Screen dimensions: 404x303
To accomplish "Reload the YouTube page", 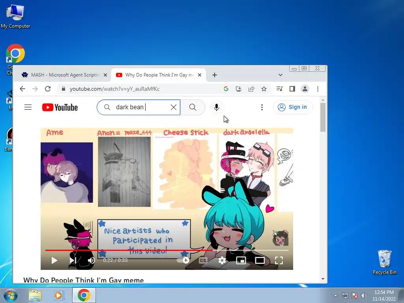I will pyautogui.click(x=48, y=89).
